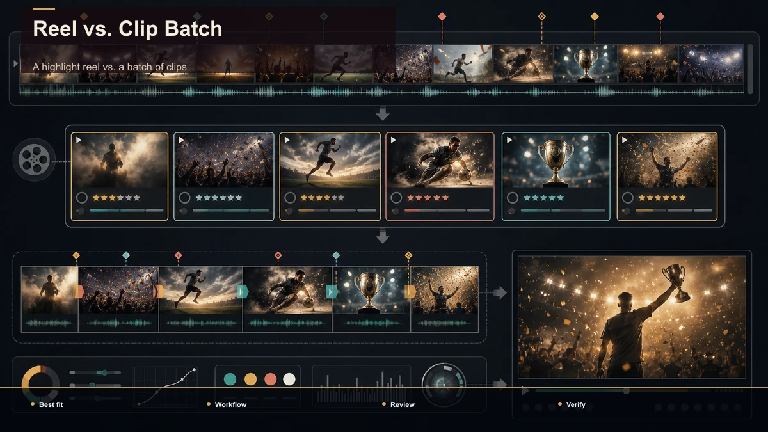Select the radio circle on the celebrating player card

tap(627, 198)
